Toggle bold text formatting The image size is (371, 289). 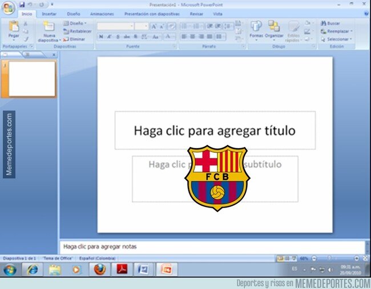(101, 36)
